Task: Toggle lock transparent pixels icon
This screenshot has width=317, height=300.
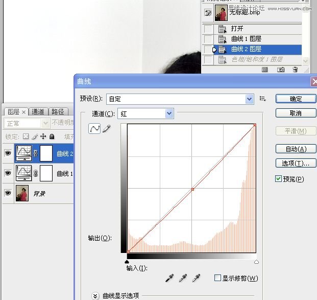Action: (x=26, y=136)
